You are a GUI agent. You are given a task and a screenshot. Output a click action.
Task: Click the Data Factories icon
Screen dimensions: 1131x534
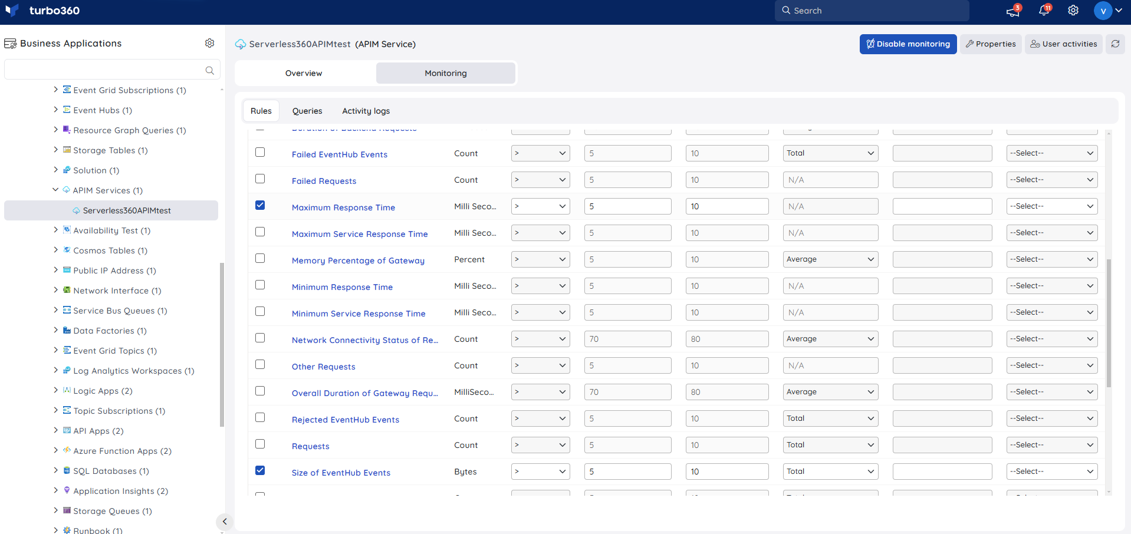click(67, 330)
